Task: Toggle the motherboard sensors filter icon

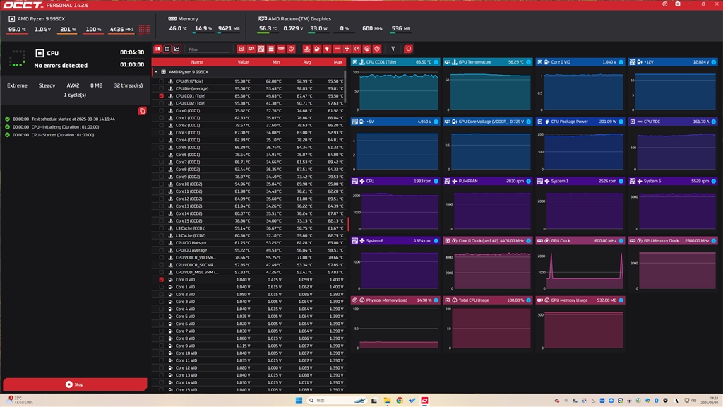Action: click(261, 49)
